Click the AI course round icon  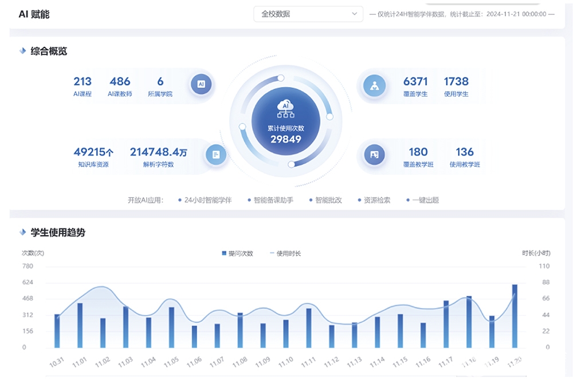click(x=201, y=84)
